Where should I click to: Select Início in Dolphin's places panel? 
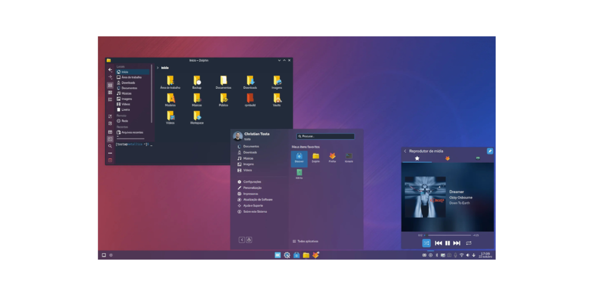[132, 72]
